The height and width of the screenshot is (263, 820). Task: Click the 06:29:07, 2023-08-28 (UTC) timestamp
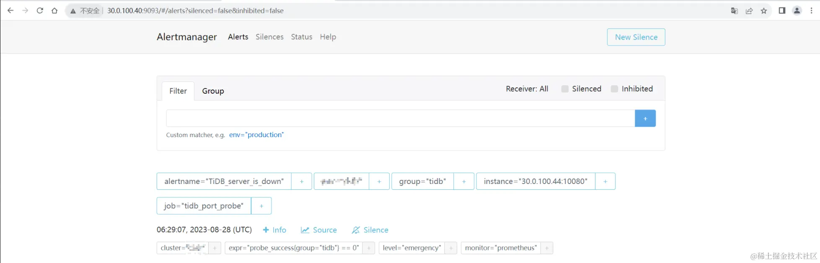[204, 230]
